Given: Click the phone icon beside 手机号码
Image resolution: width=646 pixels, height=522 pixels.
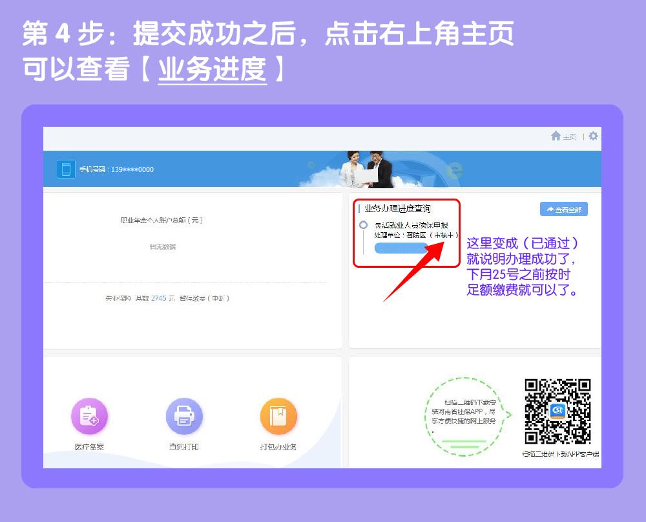Looking at the screenshot, I should (65, 169).
